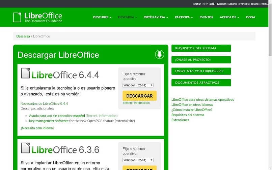Open the PARTICIPA menu

pos(184,17)
